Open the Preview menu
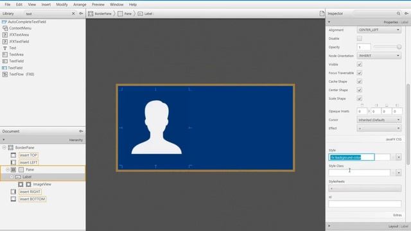411x231 pixels. pyautogui.click(x=98, y=4)
